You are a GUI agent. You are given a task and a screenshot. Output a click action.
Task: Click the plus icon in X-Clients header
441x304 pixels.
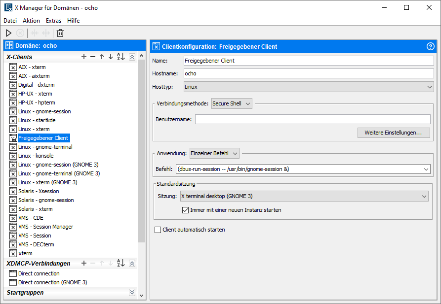(84, 57)
